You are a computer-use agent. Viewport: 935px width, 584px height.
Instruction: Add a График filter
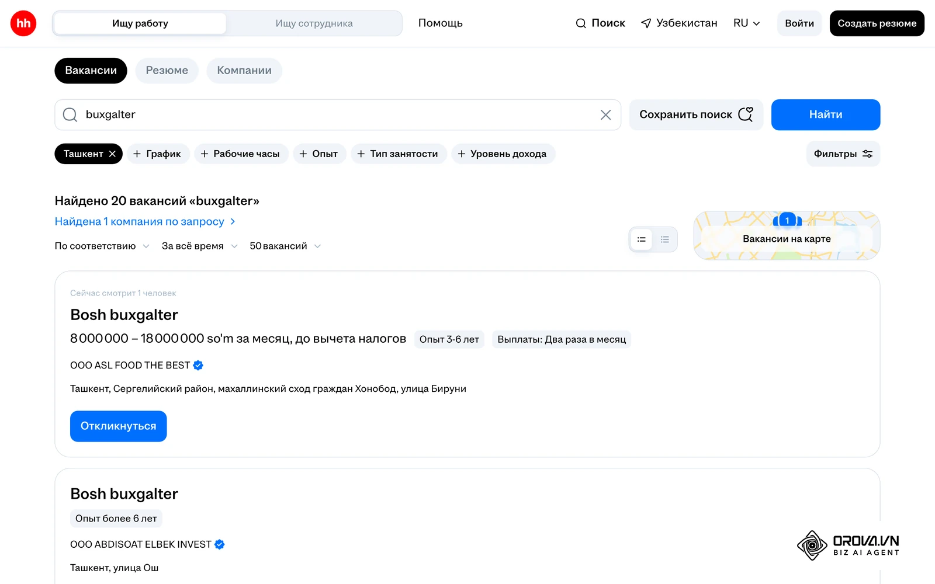(x=158, y=154)
